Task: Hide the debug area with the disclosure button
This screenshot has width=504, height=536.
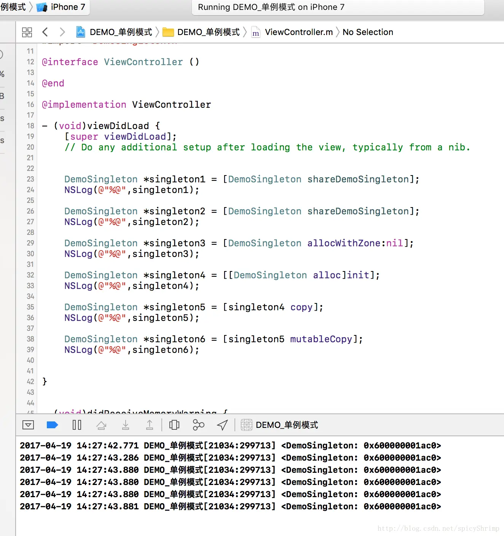Action: 28,425
